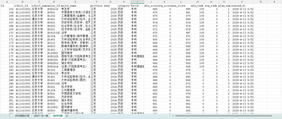Select 文科试验班类(国关) cell
The width and height of the screenshot is (282, 119).
tap(75, 80)
